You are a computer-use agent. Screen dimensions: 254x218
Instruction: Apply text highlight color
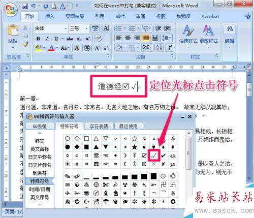pyautogui.click(x=38, y=48)
